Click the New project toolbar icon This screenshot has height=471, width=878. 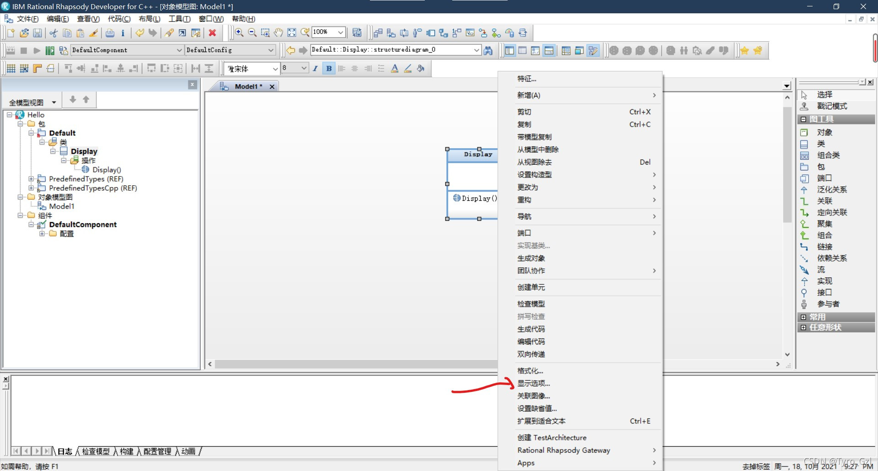tap(11, 33)
